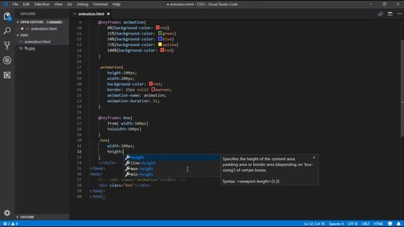Select the height suggestion wrench icon
This screenshot has height=227, width=404.
(x=128, y=157)
